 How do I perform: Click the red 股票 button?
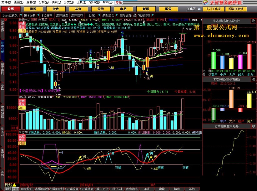coord(11,9)
